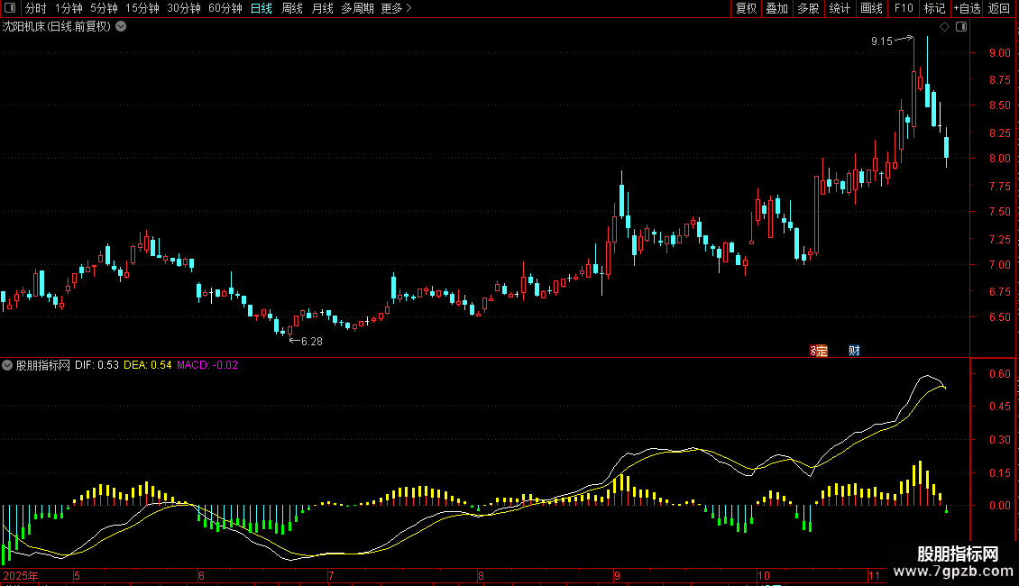Open the 多股 multi-stock view
The image size is (1019, 586).
click(x=808, y=8)
